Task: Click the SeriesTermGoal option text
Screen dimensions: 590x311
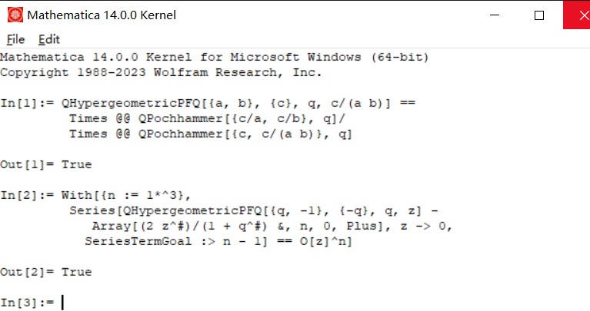Action: click(x=138, y=241)
